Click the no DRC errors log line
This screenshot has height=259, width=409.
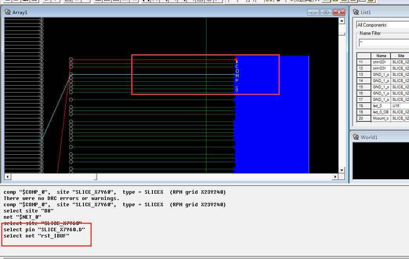pyautogui.click(x=61, y=198)
